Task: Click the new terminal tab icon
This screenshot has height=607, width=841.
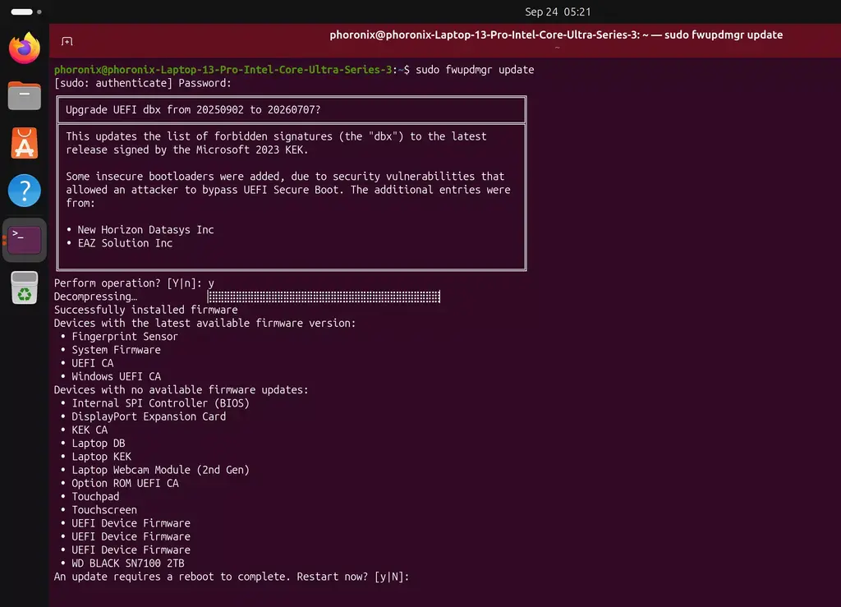Action: pos(67,41)
